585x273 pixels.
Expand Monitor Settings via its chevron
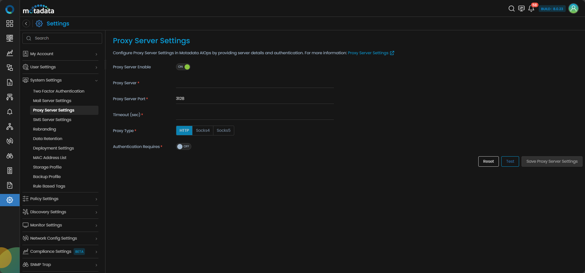[x=96, y=226]
